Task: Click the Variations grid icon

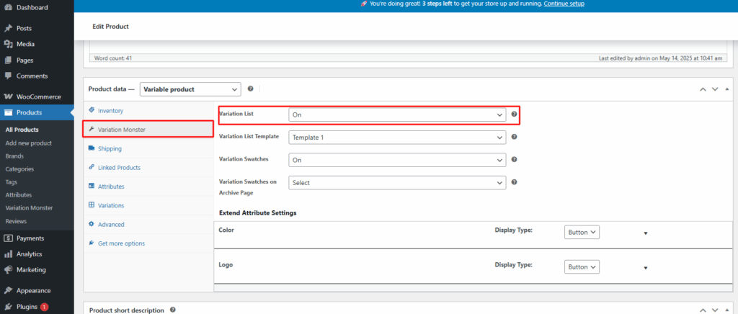Action: (x=92, y=205)
